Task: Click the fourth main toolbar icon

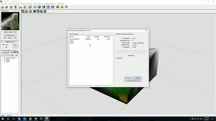Action: 15,7
